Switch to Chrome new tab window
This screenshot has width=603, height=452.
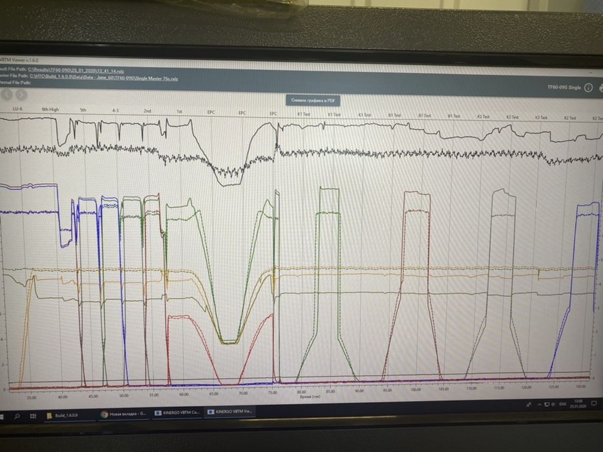click(x=123, y=415)
